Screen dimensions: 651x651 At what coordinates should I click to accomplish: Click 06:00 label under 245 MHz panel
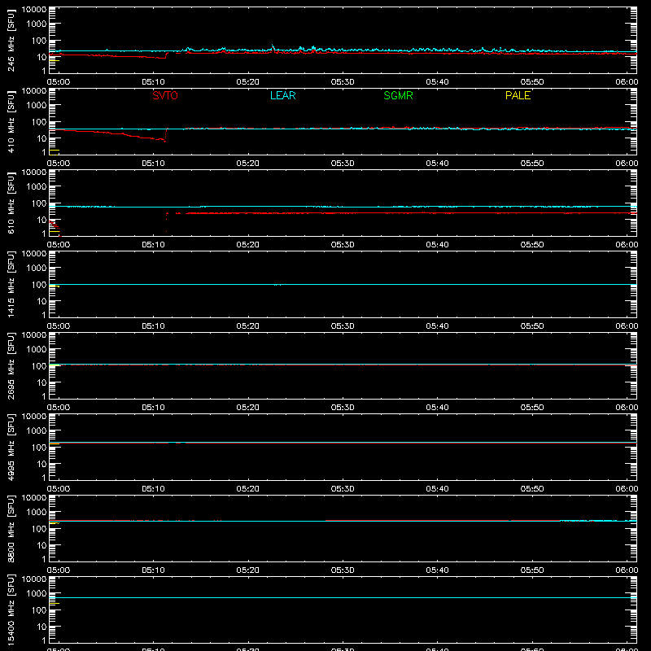point(627,82)
